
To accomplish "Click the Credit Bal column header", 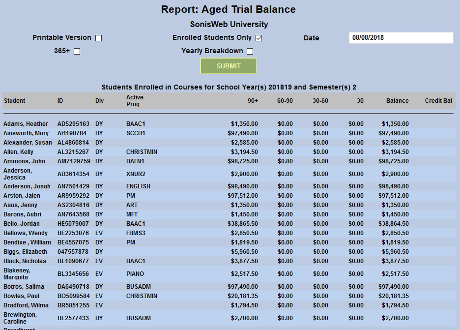I will pos(438,100).
